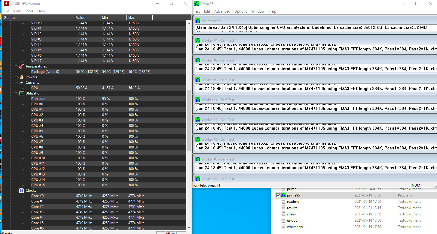Click the graph icon beside Utilization
This screenshot has height=234, width=437.
pos(22,93)
